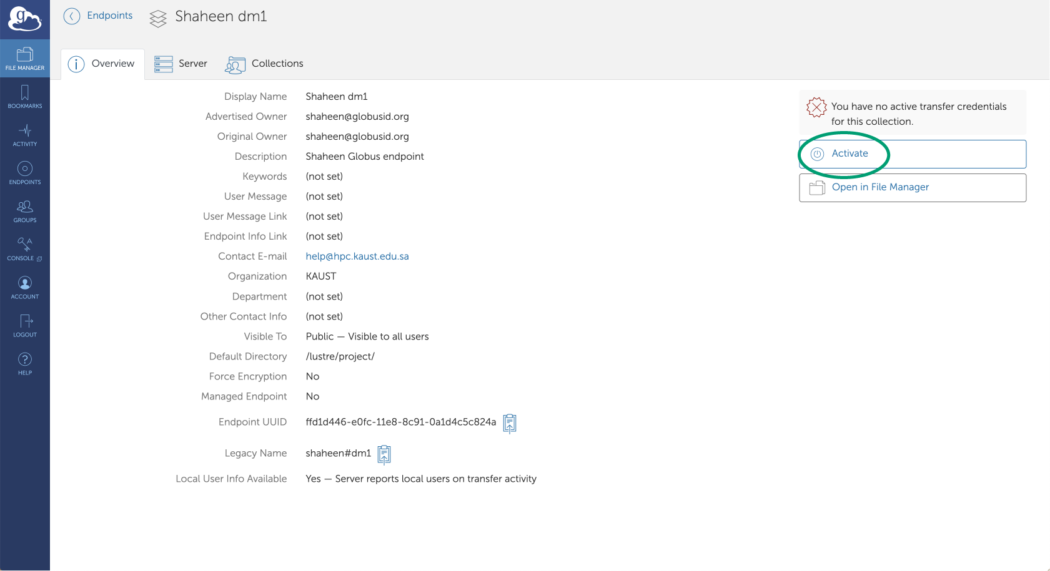This screenshot has width=1050, height=571.
Task: Open the help@hpc.kaust.edu.sa email link
Action: coord(357,256)
